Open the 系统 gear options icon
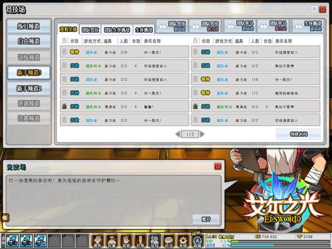Image resolution: width=332 pixels, height=249 pixels. pyautogui.click(x=183, y=241)
